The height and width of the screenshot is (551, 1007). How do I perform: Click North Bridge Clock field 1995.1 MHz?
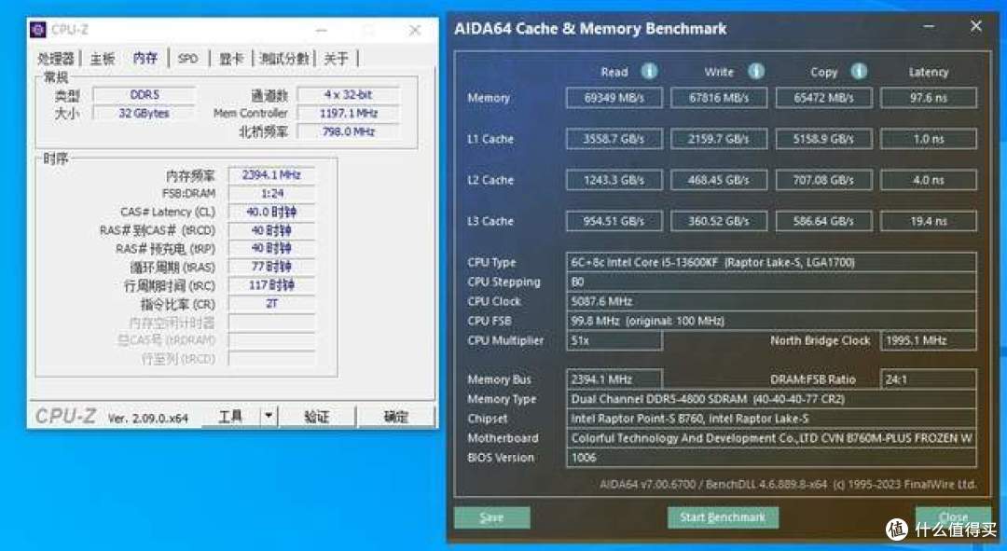point(929,340)
